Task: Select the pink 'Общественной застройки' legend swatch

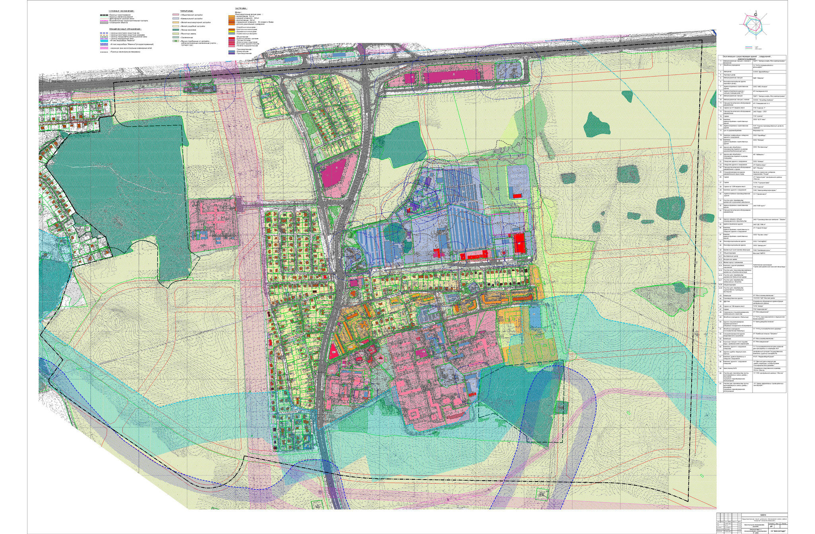Action: pos(176,15)
